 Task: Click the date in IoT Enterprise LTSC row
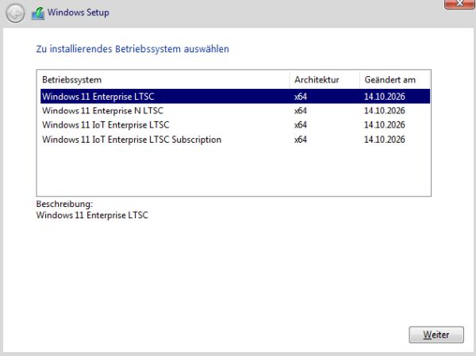pos(384,125)
